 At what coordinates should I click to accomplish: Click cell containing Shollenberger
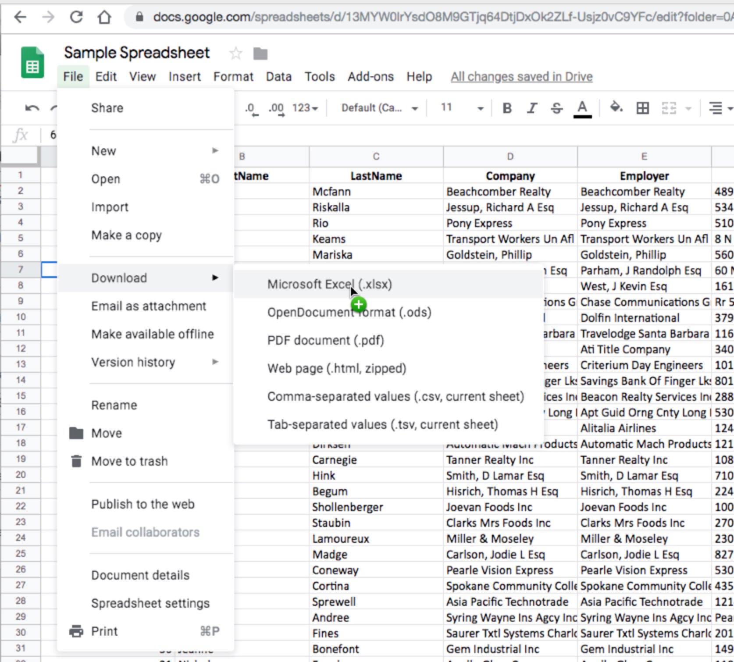click(x=376, y=507)
